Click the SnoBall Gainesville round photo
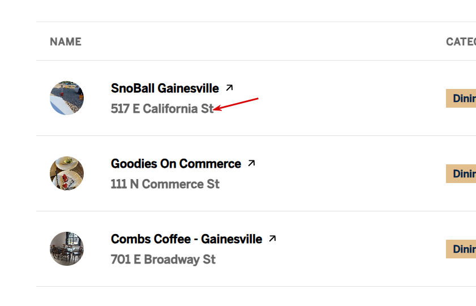This screenshot has height=306, width=476. coord(67,97)
